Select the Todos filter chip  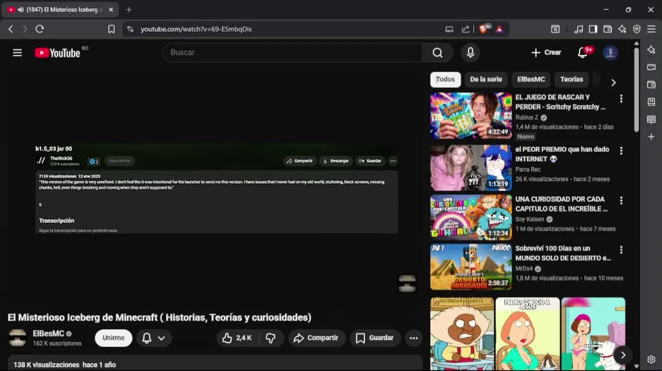pos(445,79)
